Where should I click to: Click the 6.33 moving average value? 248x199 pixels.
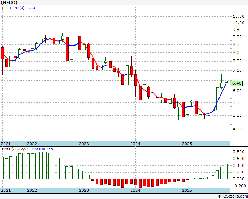pos(31,8)
